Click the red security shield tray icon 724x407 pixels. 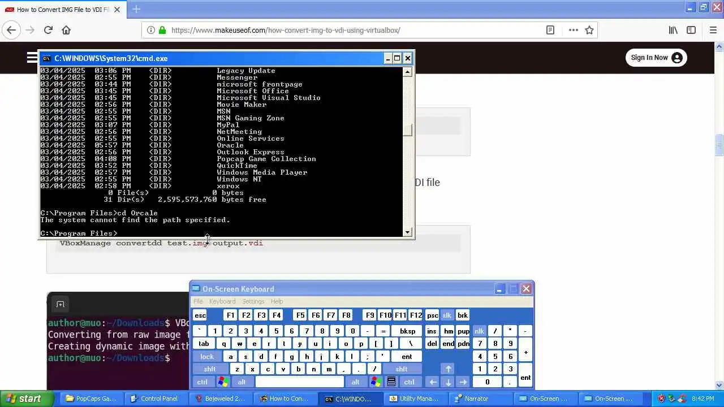tap(661, 399)
